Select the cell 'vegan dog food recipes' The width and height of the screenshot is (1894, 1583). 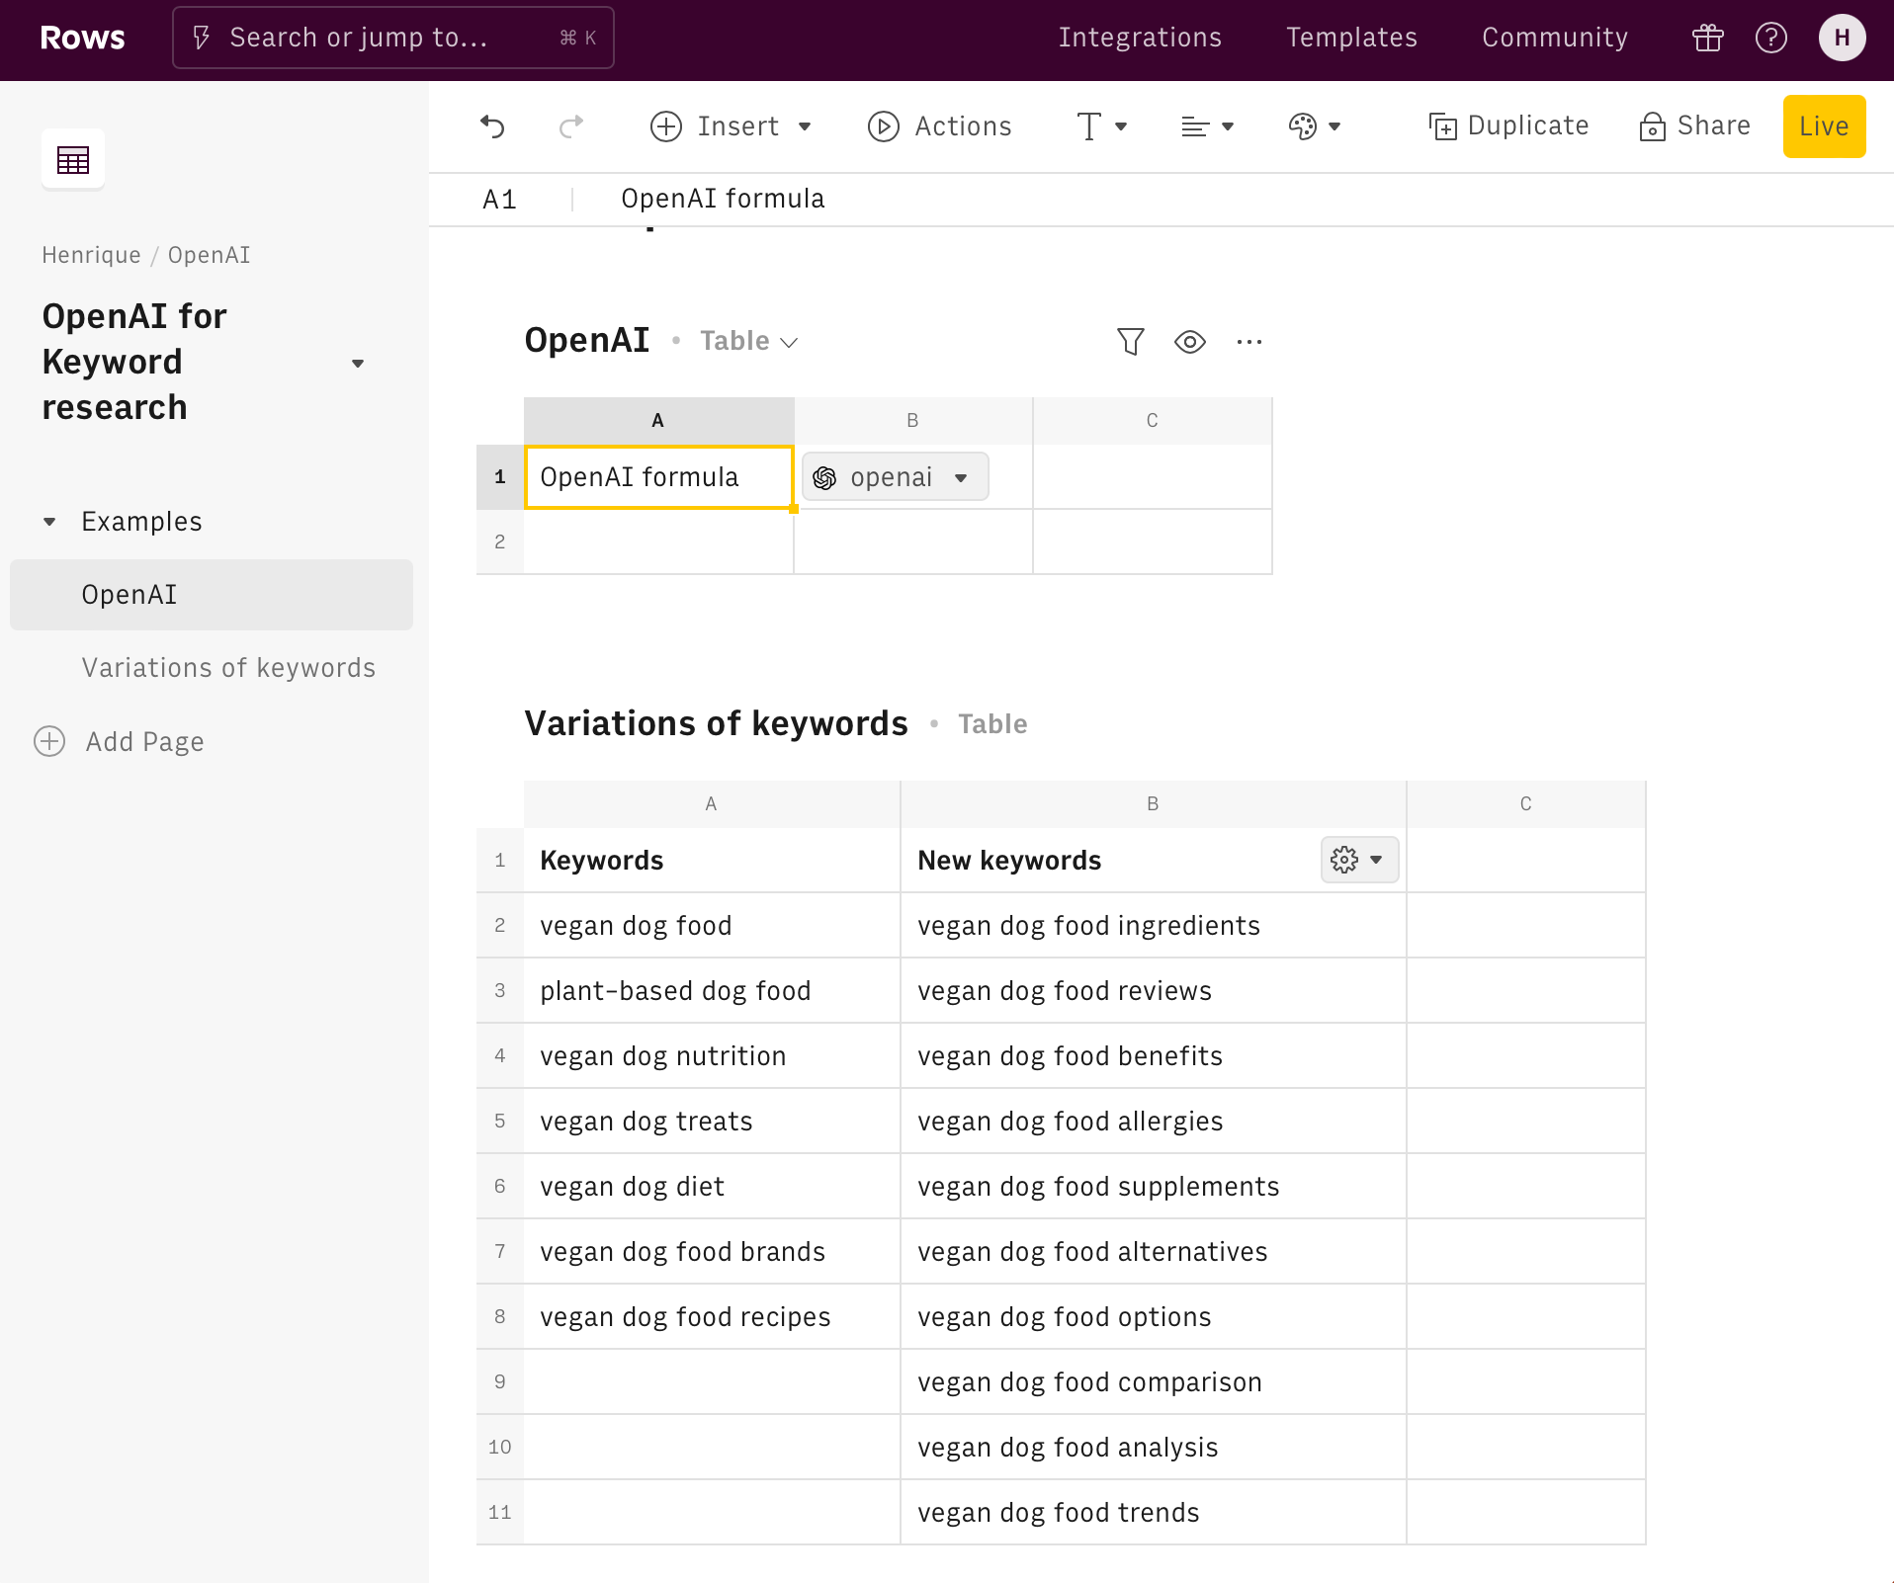click(x=712, y=1317)
